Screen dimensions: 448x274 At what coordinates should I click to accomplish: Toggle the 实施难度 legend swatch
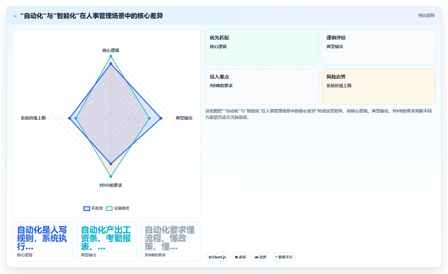(109, 208)
